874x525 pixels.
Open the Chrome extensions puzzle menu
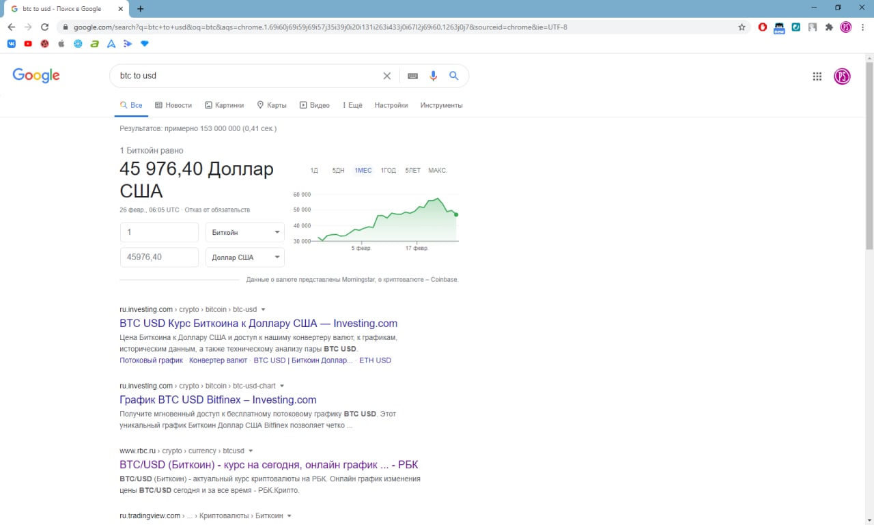(829, 27)
